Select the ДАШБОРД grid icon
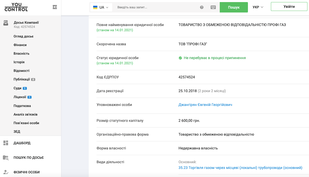The width and height of the screenshot is (309, 177). (6, 143)
